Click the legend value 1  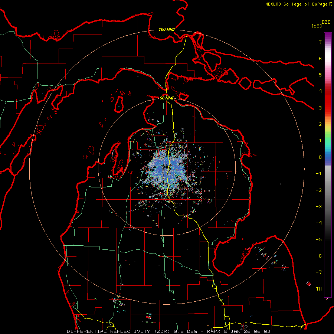click(x=320, y=141)
